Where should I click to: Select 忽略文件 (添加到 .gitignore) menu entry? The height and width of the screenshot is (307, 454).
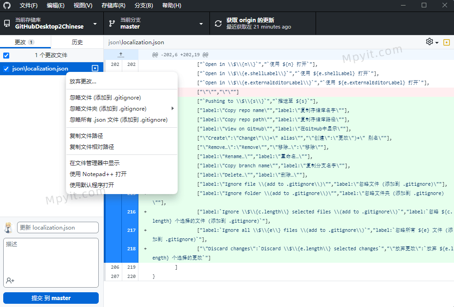point(122,98)
